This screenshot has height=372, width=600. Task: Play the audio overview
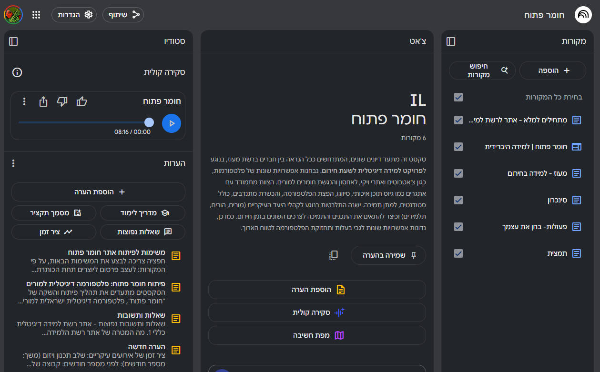pyautogui.click(x=172, y=123)
